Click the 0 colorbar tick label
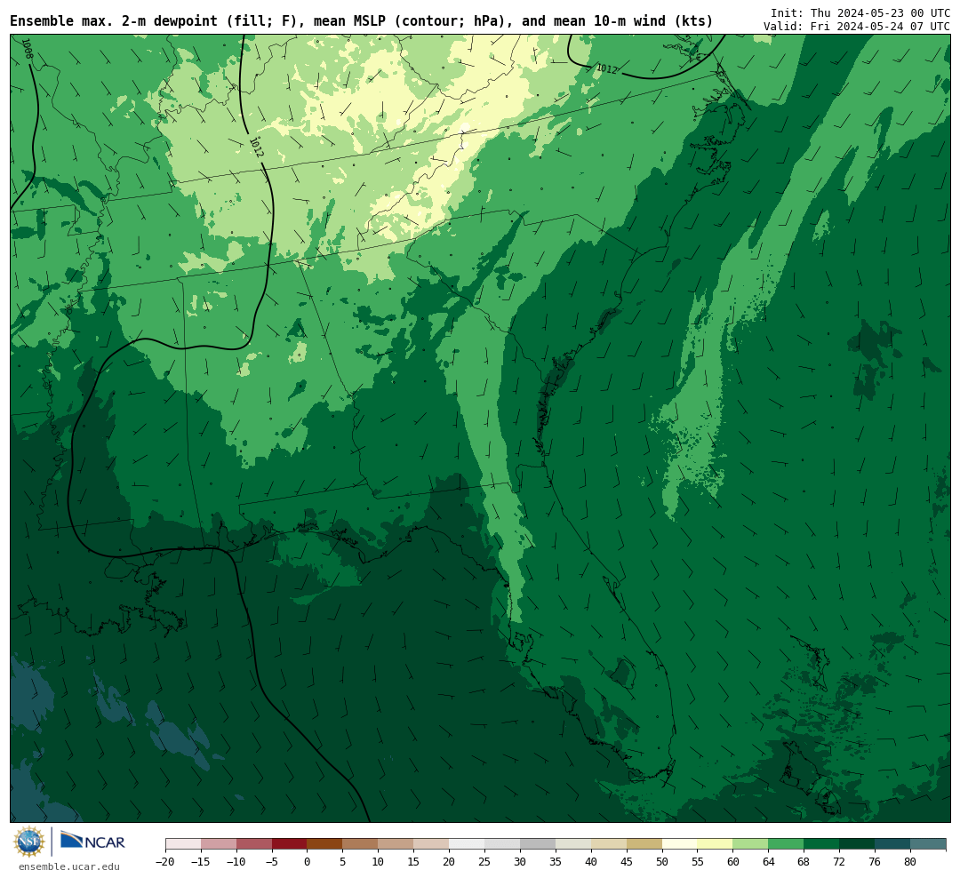 (x=308, y=862)
